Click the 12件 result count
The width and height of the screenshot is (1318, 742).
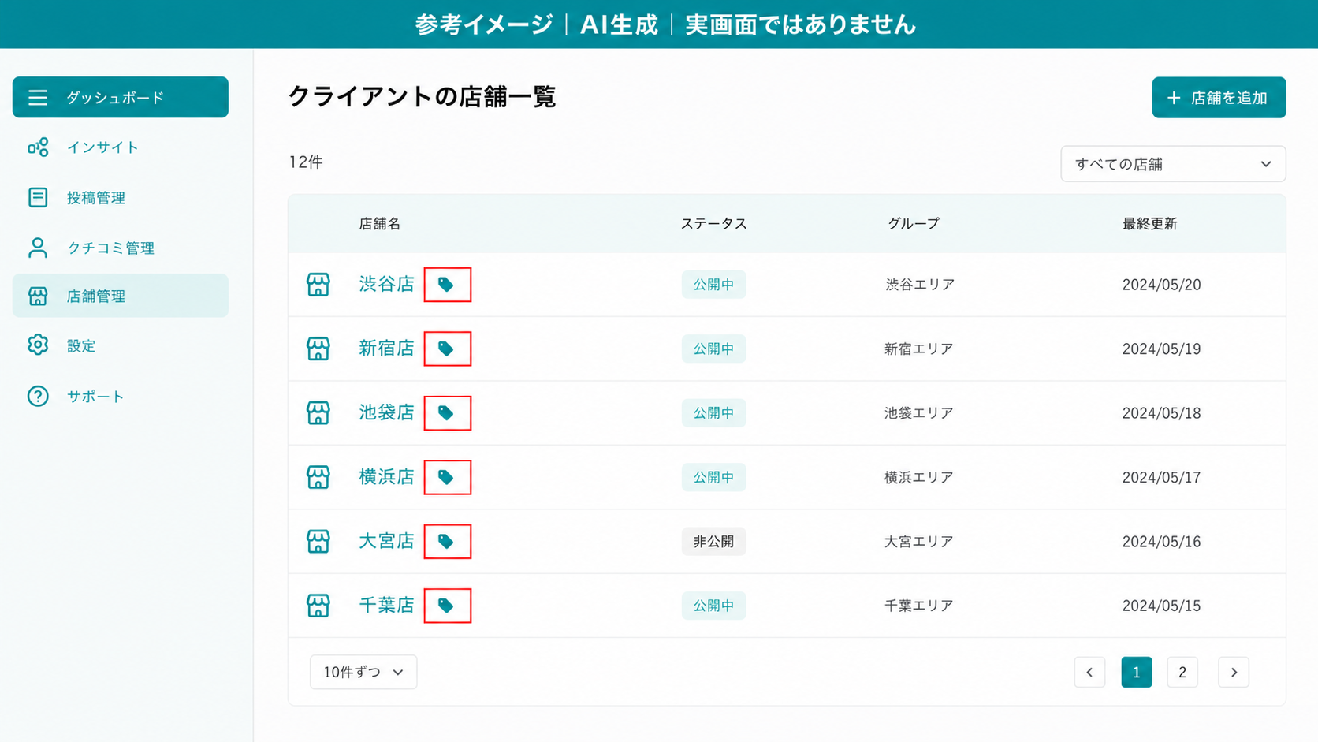[x=306, y=162]
